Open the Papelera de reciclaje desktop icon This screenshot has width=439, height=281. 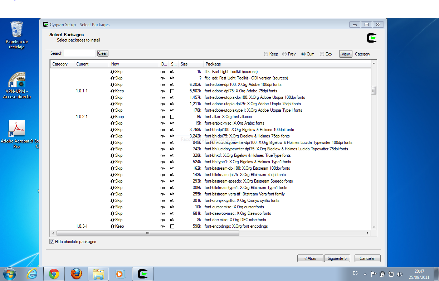(17, 35)
